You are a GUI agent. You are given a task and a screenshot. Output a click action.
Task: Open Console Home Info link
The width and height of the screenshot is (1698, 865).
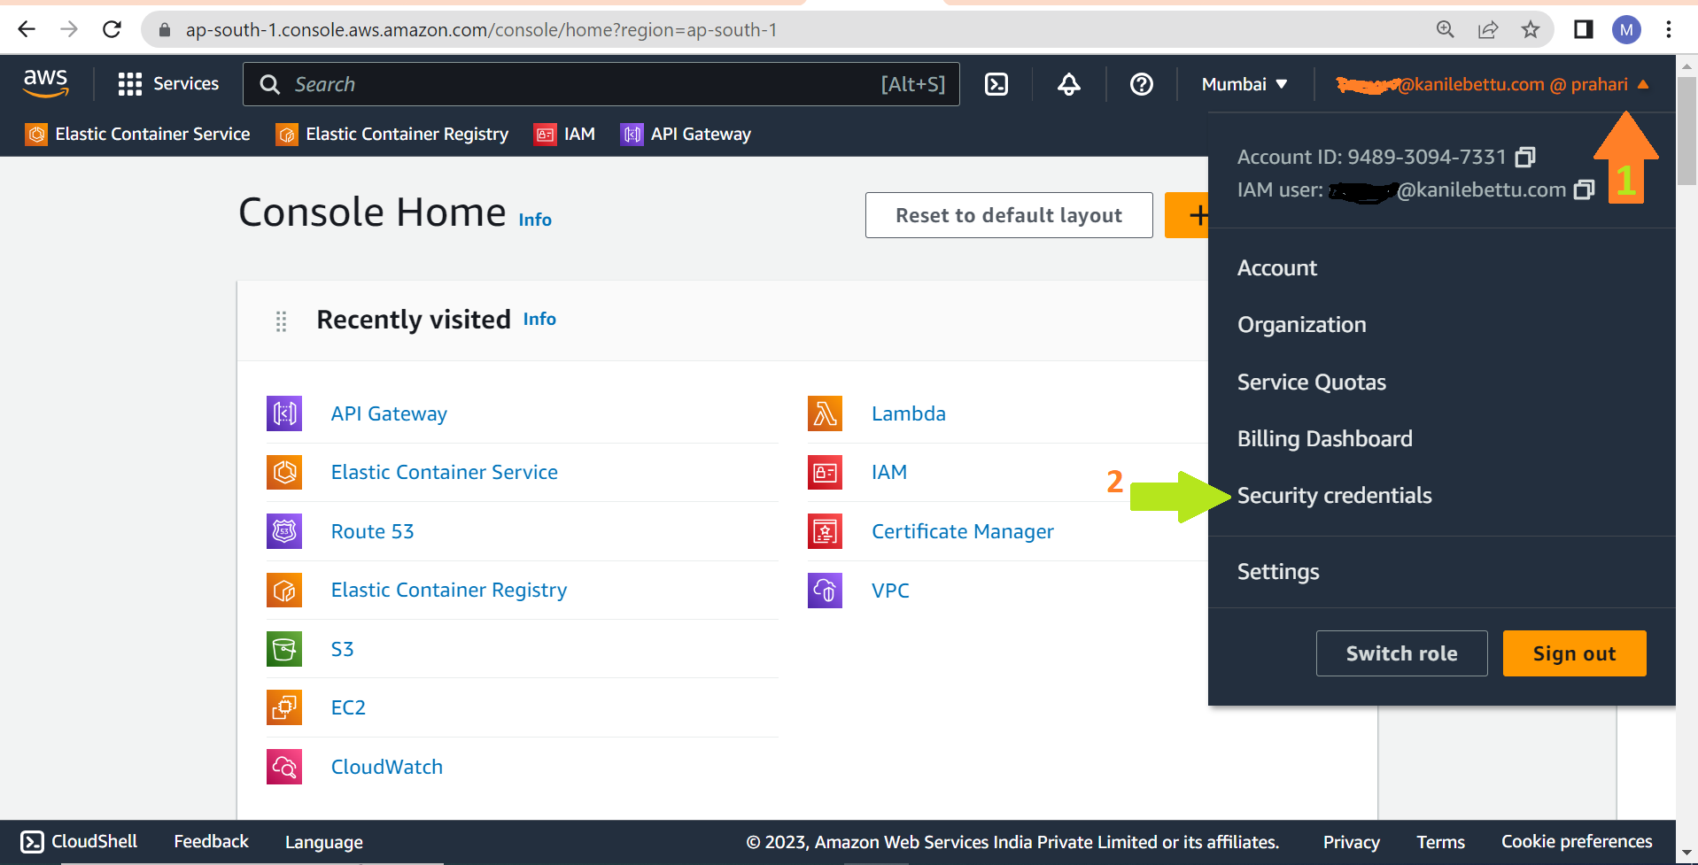(535, 220)
